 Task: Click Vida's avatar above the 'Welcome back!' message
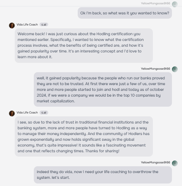click(12, 25)
